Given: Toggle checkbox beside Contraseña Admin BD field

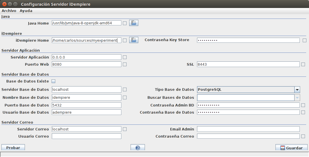Looking at the screenshot, I should pyautogui.click(x=303, y=105).
